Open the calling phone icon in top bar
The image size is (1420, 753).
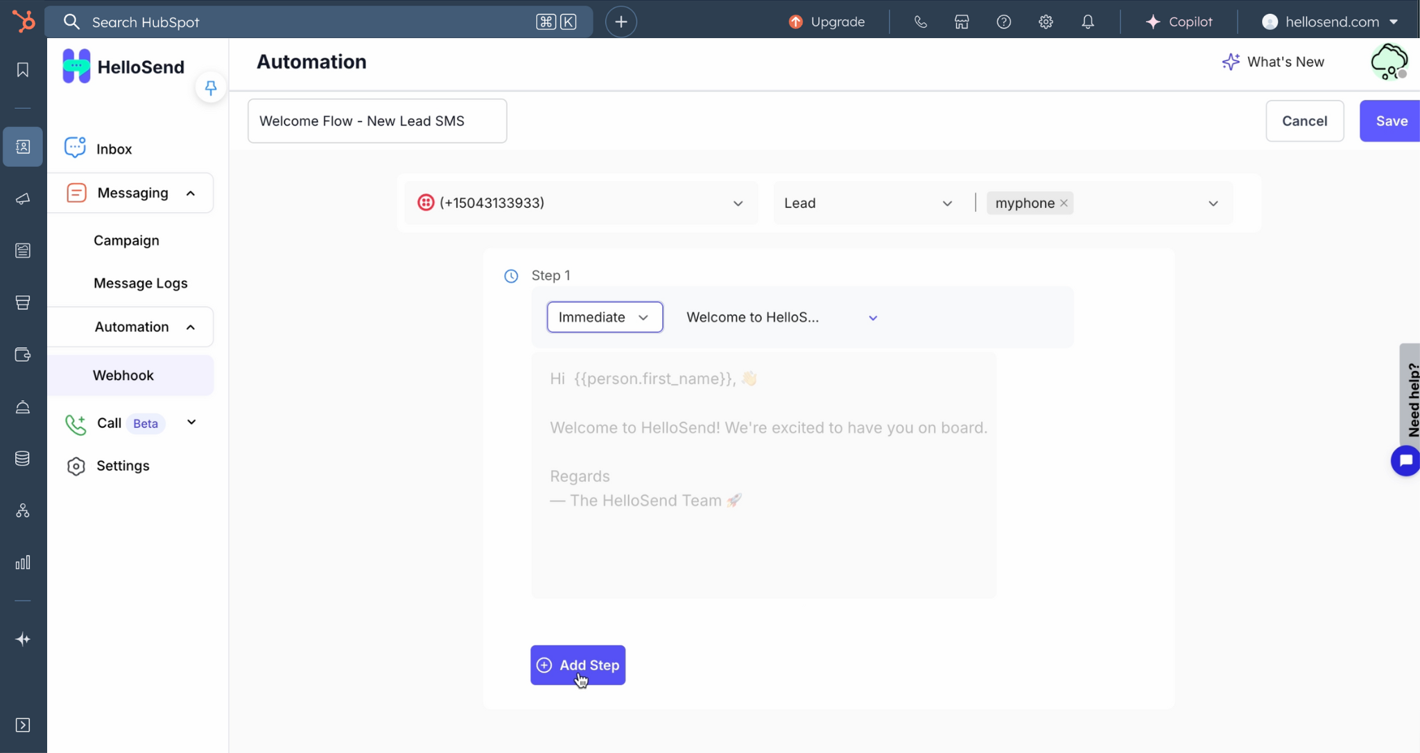pos(920,21)
